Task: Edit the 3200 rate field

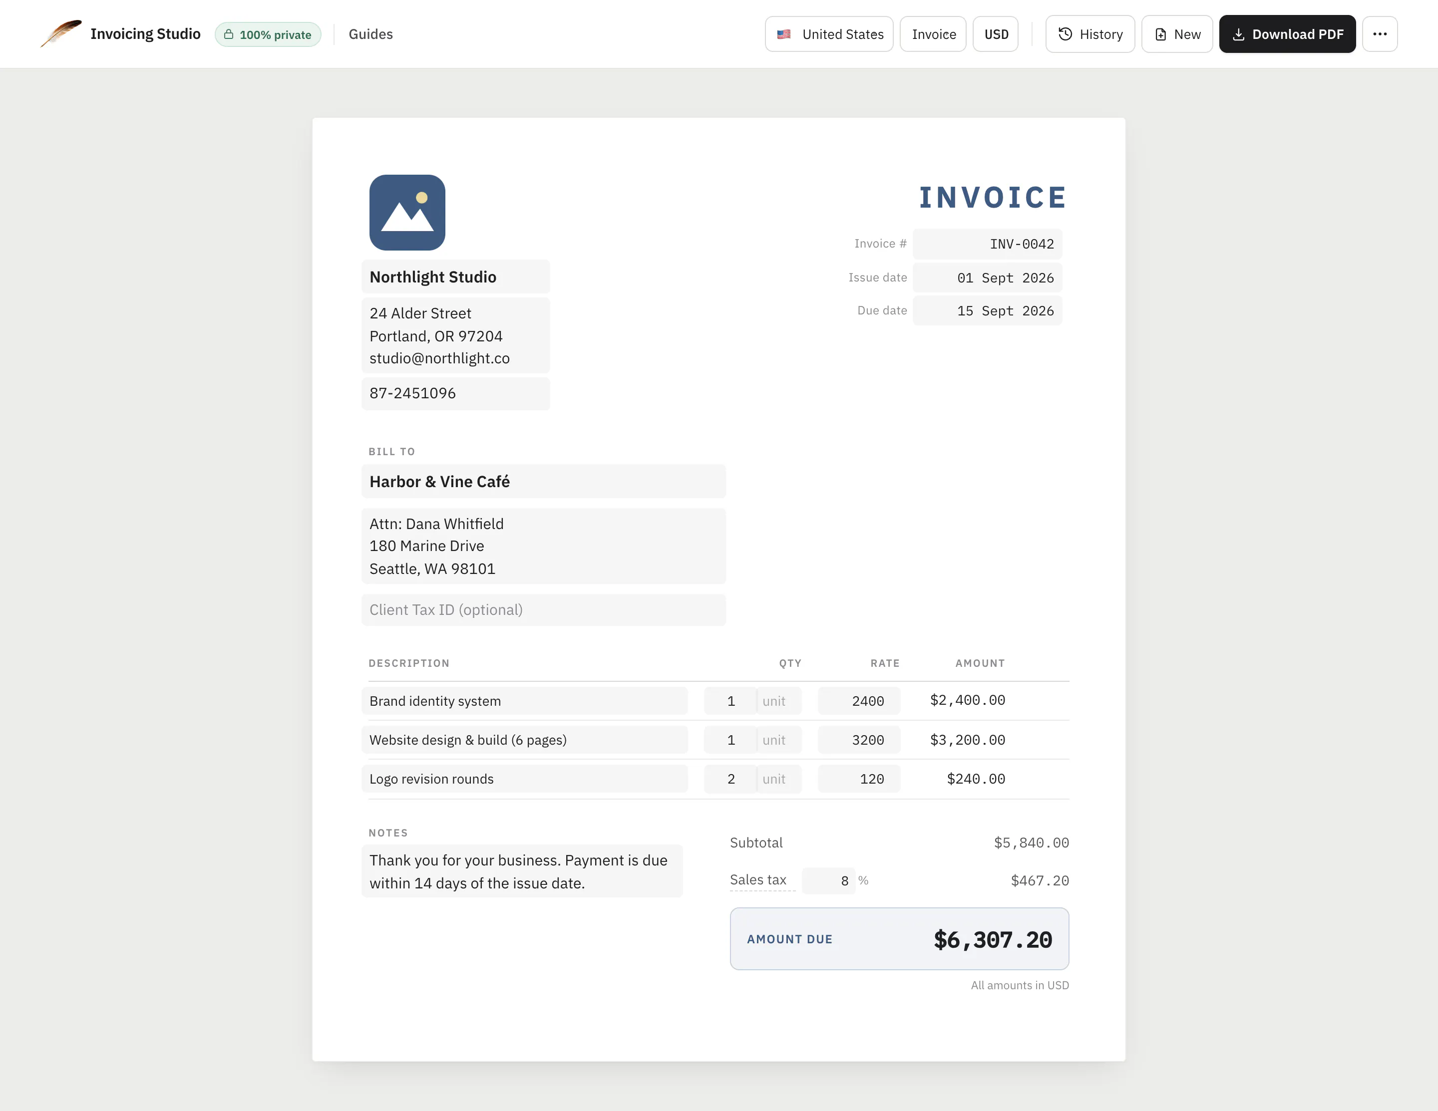Action: point(859,740)
